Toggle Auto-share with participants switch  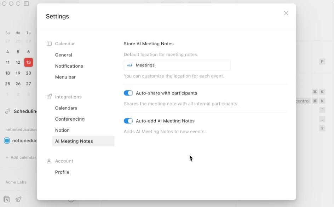pyautogui.click(x=128, y=93)
